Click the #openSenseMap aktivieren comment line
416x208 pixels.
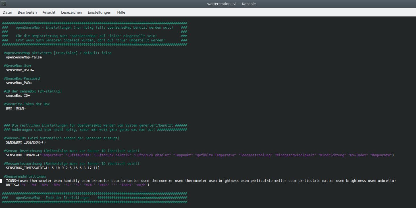58,53
